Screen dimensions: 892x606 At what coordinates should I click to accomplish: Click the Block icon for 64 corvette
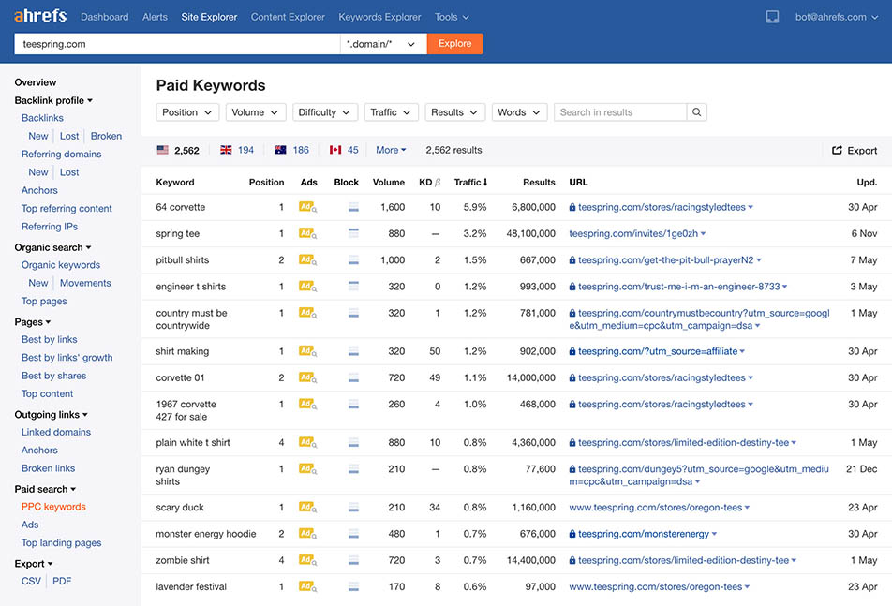point(353,208)
